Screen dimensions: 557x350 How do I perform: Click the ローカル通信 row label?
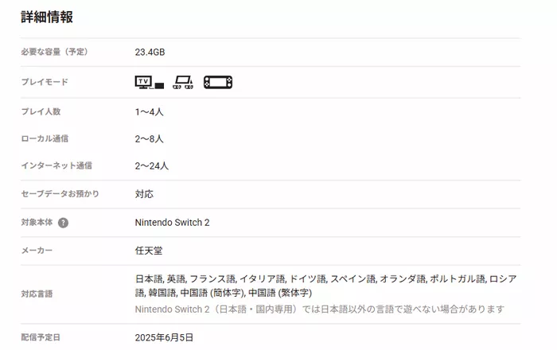(x=44, y=139)
